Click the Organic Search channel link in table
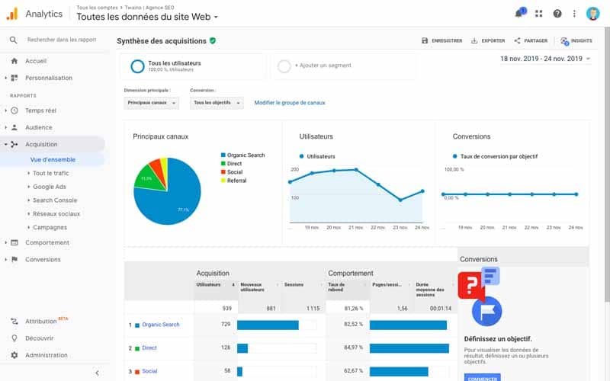Viewport: 610px width, 381px height. 161,325
